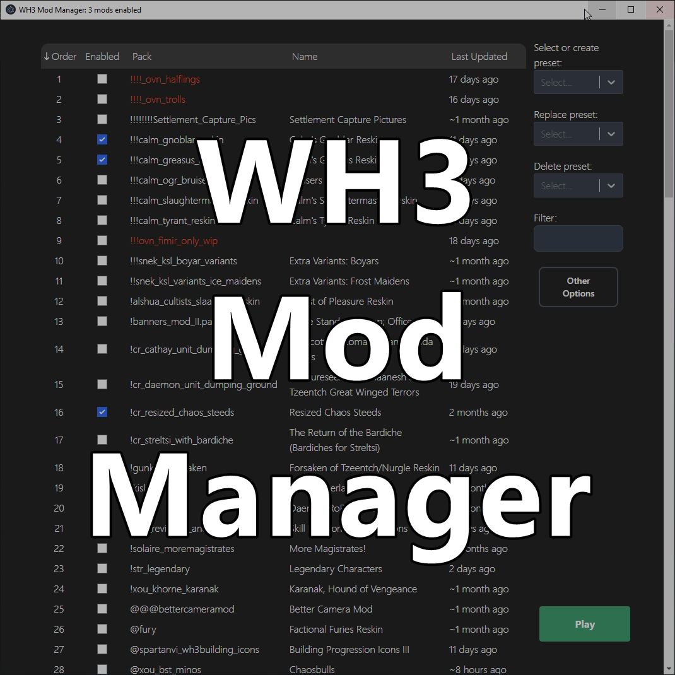Enable the !str_legendary mod checkbox
This screenshot has width=675, height=675.
[x=102, y=568]
